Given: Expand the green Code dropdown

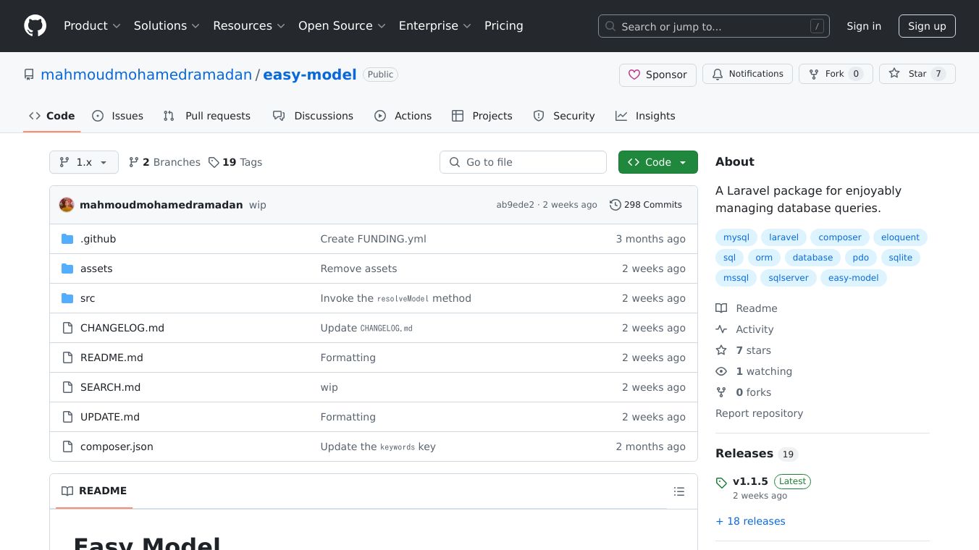Looking at the screenshot, I should (657, 162).
